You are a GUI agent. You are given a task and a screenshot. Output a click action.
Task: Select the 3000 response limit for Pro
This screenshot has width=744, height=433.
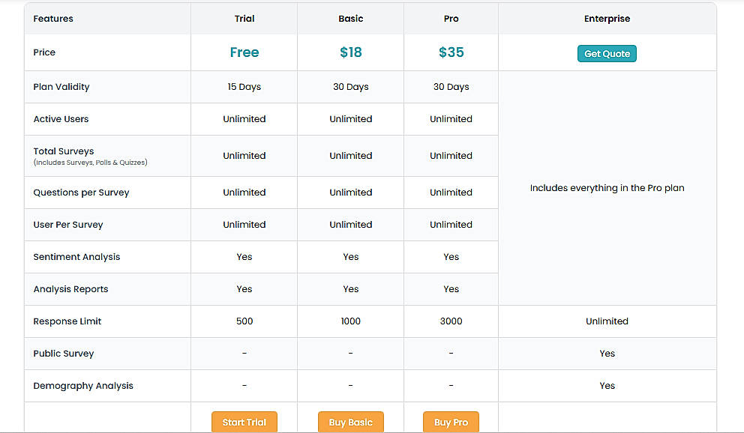click(x=451, y=321)
